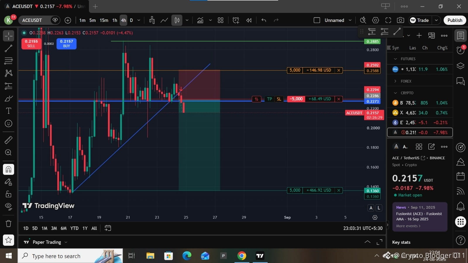Image resolution: width=468 pixels, height=263 pixels.
Task: Toggle lock all drawing tools
Action: click(8, 194)
